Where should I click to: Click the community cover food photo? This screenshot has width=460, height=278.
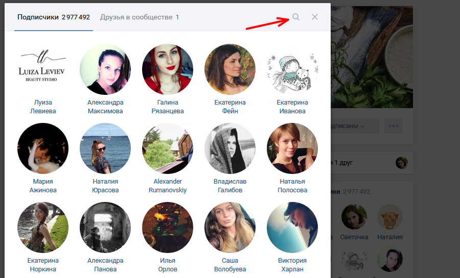pos(372,57)
